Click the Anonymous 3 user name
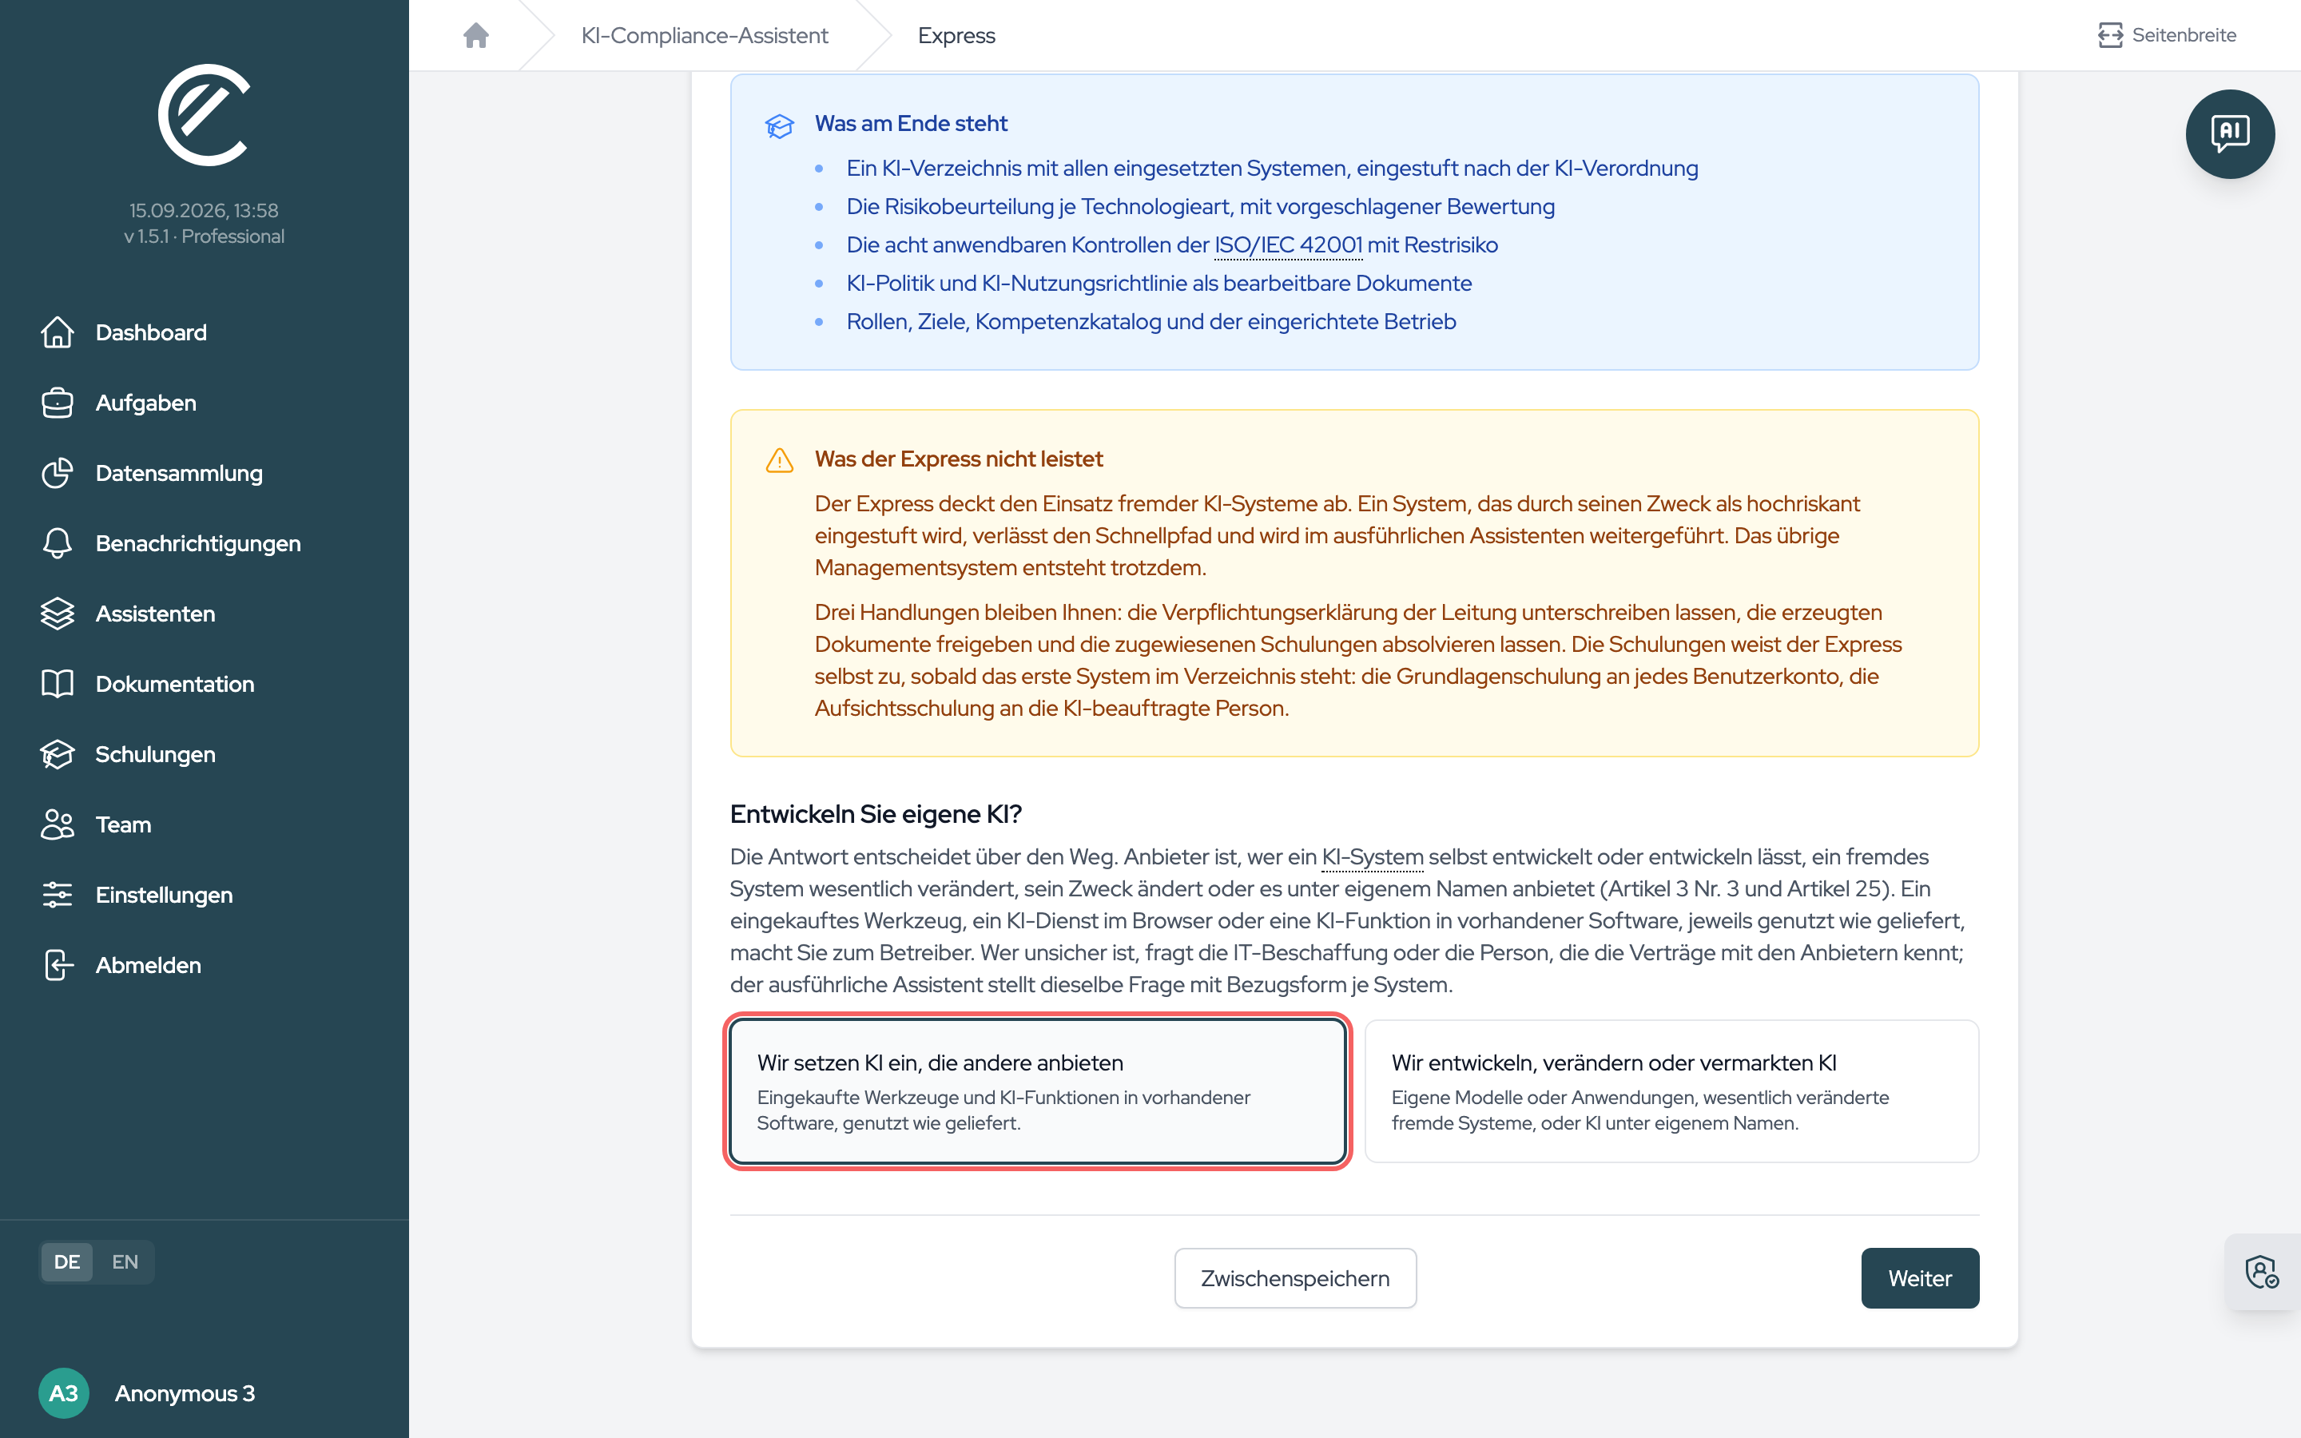The image size is (2301, 1438). 185,1393
